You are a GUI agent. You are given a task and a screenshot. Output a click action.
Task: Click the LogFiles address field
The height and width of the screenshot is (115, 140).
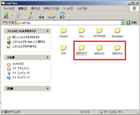pos(68,23)
